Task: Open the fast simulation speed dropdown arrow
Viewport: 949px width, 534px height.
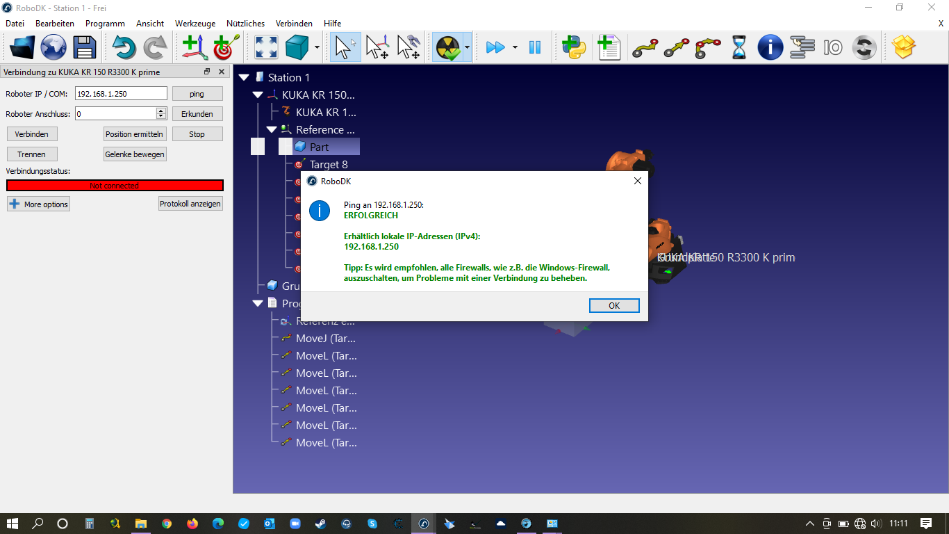Action: pyautogui.click(x=515, y=47)
